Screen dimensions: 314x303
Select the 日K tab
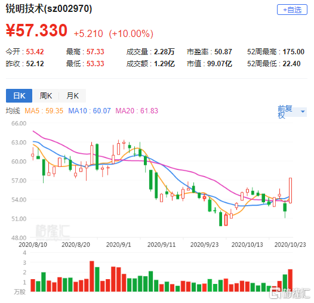pyautogui.click(x=19, y=95)
